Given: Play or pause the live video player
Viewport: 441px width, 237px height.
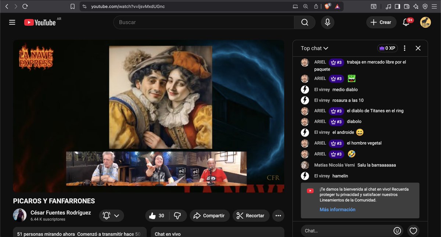Looking at the screenshot, I should 148,116.
